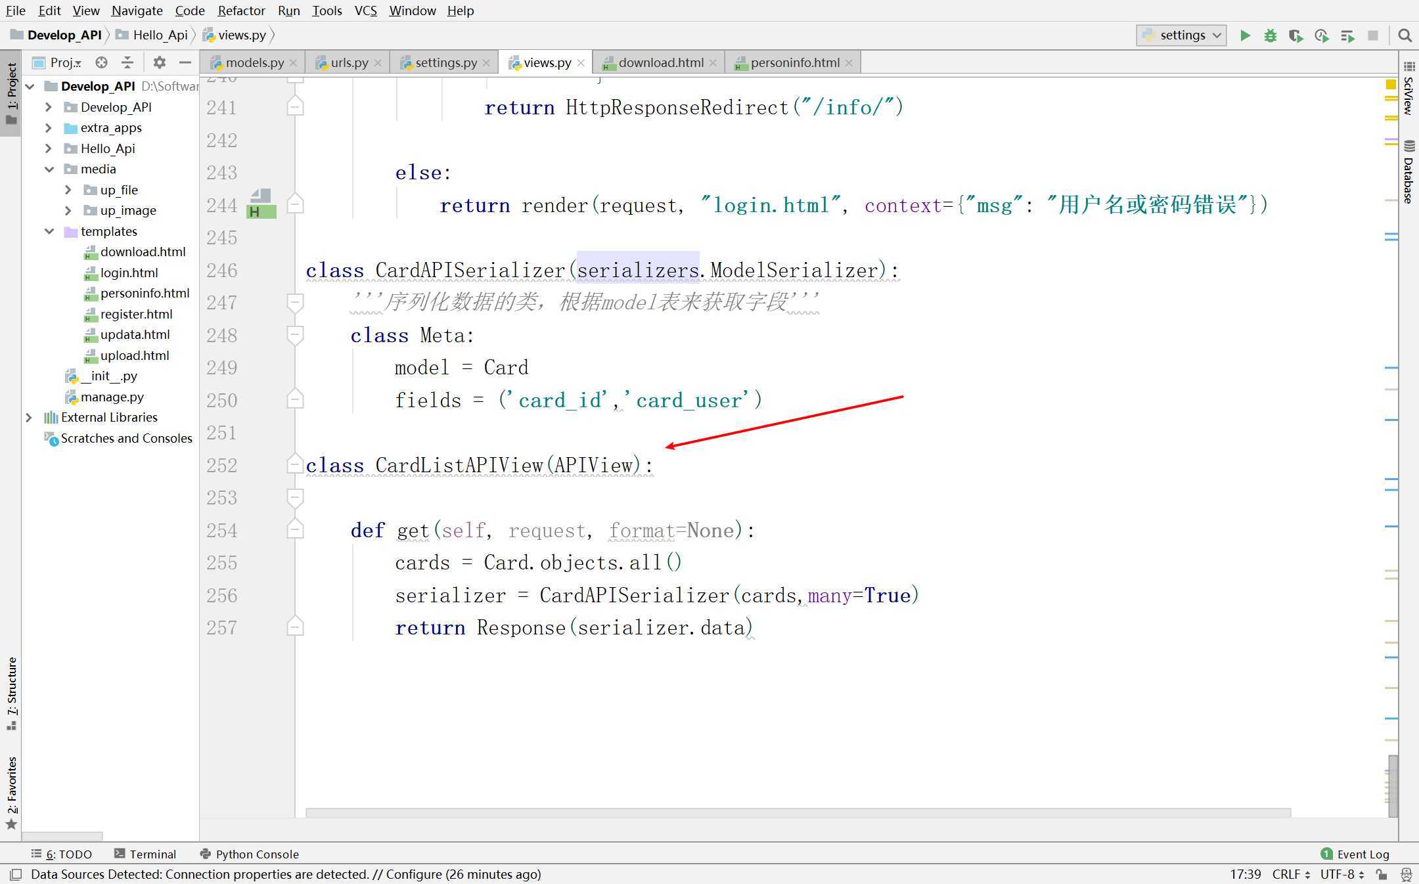Expand the up_image folder
Image resolution: width=1419 pixels, height=884 pixels.
point(68,210)
